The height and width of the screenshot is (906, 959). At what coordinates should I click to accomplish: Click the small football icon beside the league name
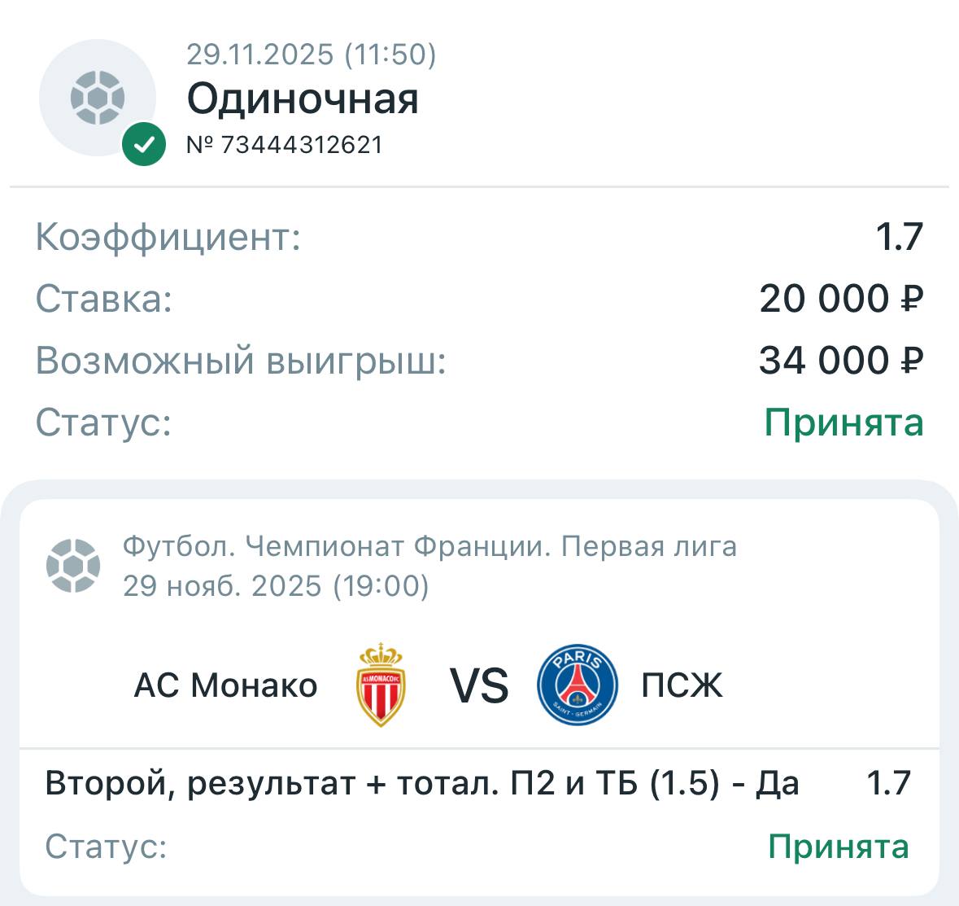pos(73,565)
